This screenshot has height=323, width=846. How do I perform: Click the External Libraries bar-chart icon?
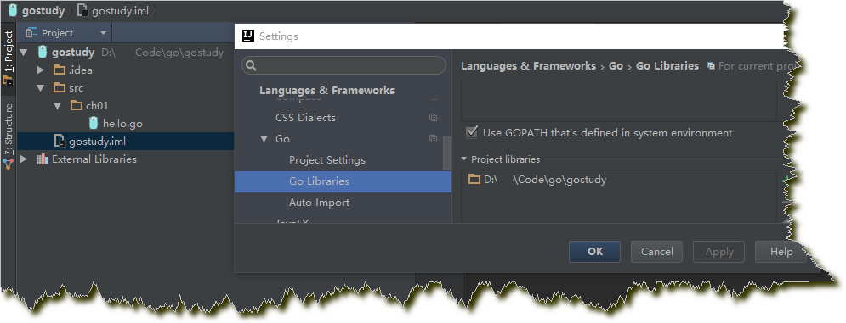click(x=42, y=159)
